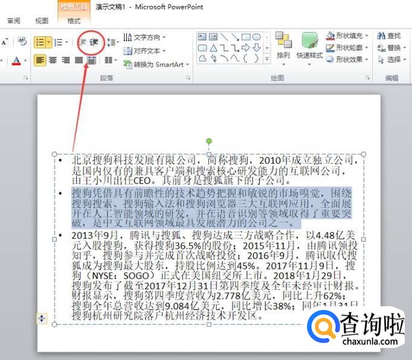Viewport: 412px width, 360px height.
Task: Open the 绘图 drawing dialog launcher
Action: pos(368,78)
